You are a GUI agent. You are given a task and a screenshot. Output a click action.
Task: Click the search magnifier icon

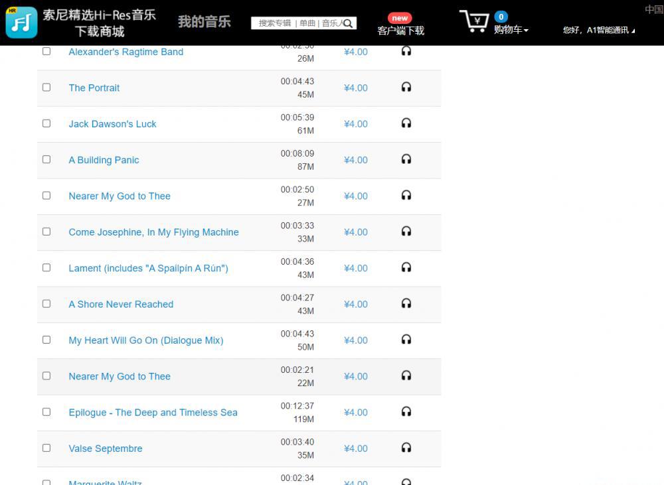tap(348, 23)
